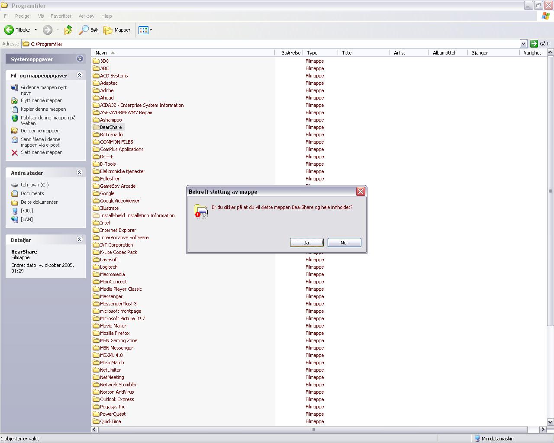Screen dimensions: 554x443
Task: Open the view mode dropdown arrow
Action: (151, 30)
